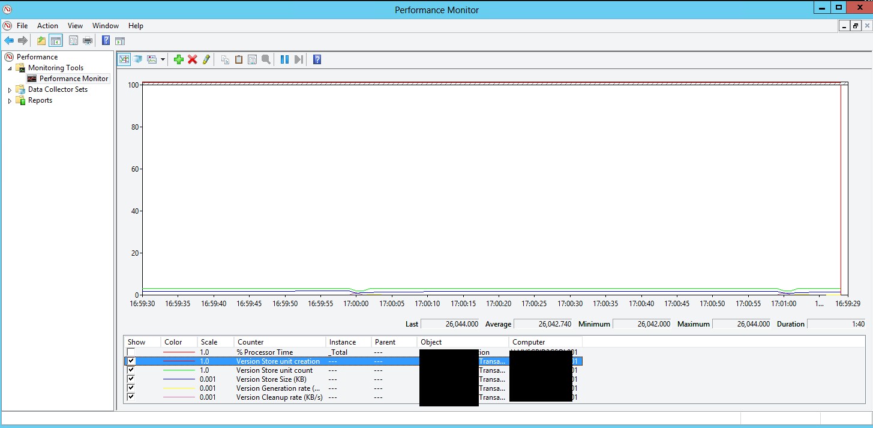Click the View Current Activity chart icon

(x=124, y=59)
